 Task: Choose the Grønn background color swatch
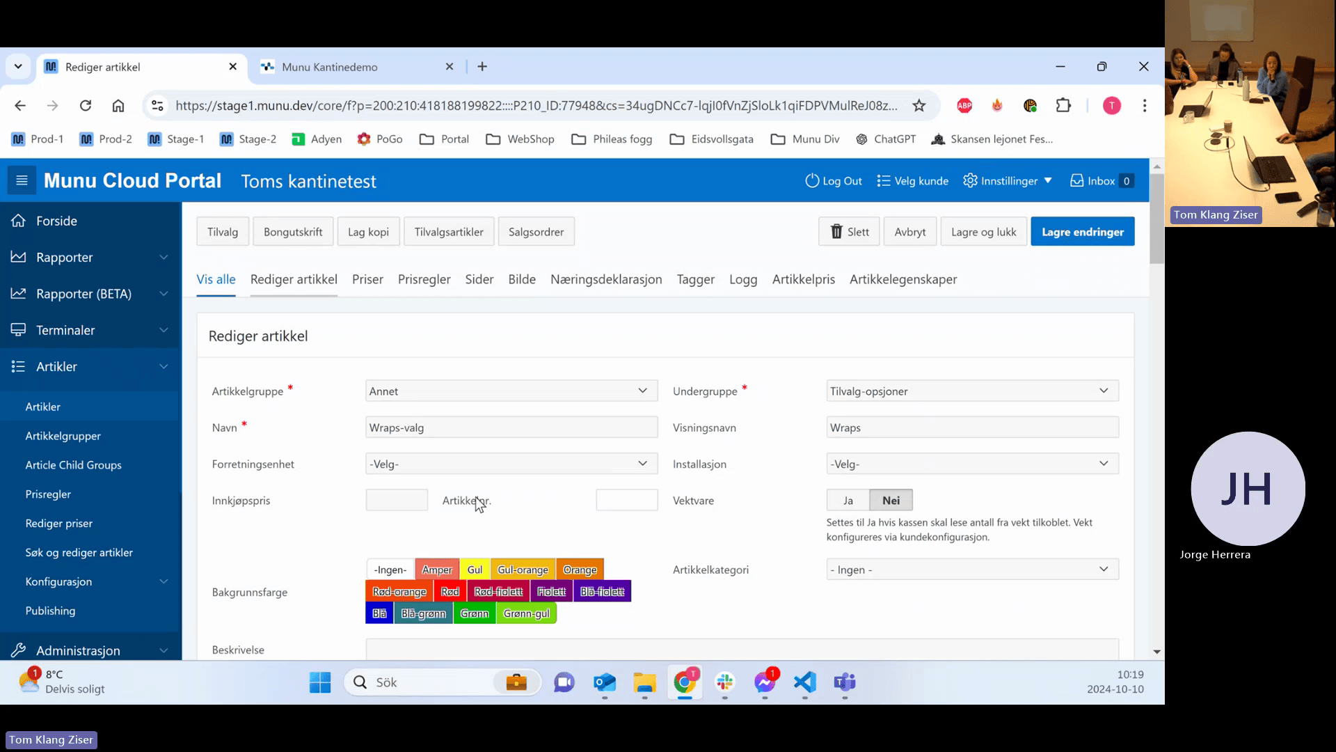click(475, 613)
